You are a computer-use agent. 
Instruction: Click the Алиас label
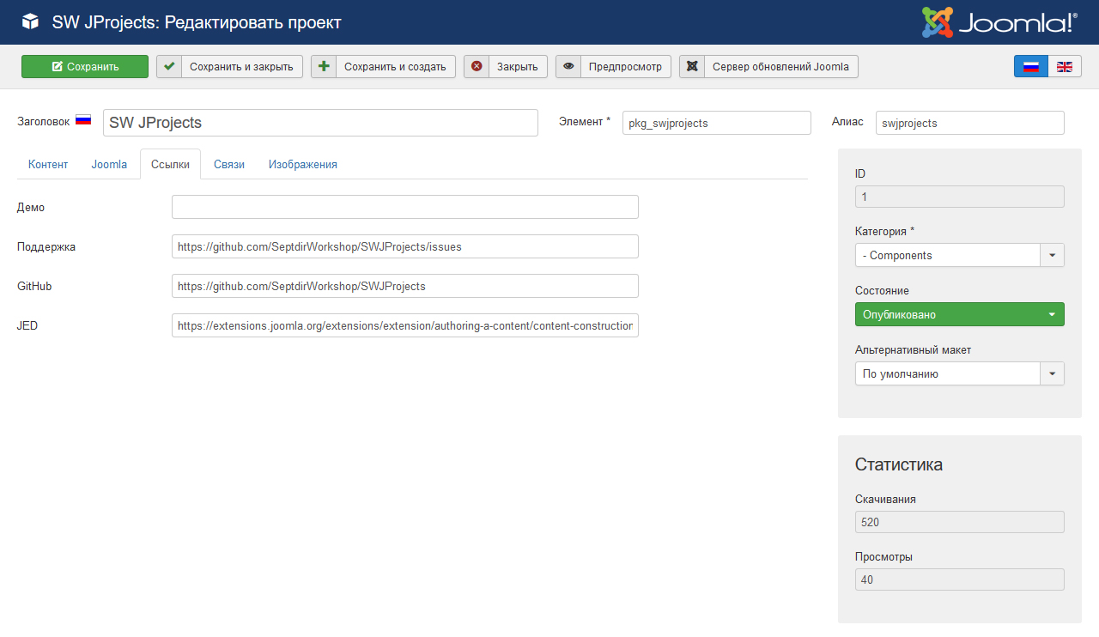[847, 121]
